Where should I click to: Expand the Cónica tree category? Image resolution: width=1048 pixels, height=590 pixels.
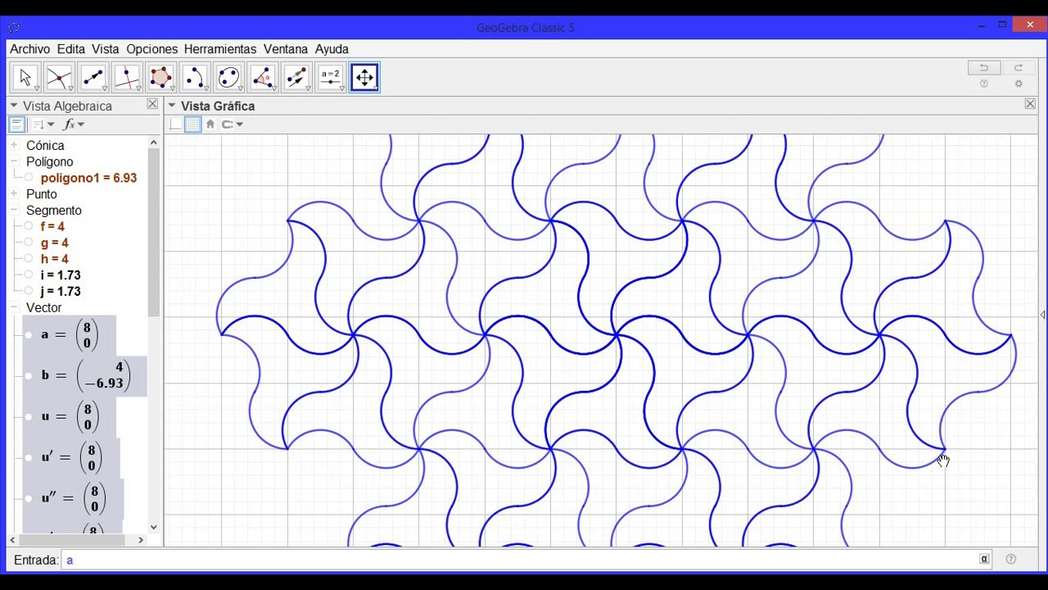pyautogui.click(x=14, y=145)
